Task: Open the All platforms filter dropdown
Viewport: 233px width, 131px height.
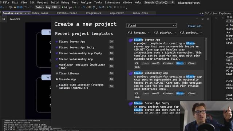Action: click(165, 33)
